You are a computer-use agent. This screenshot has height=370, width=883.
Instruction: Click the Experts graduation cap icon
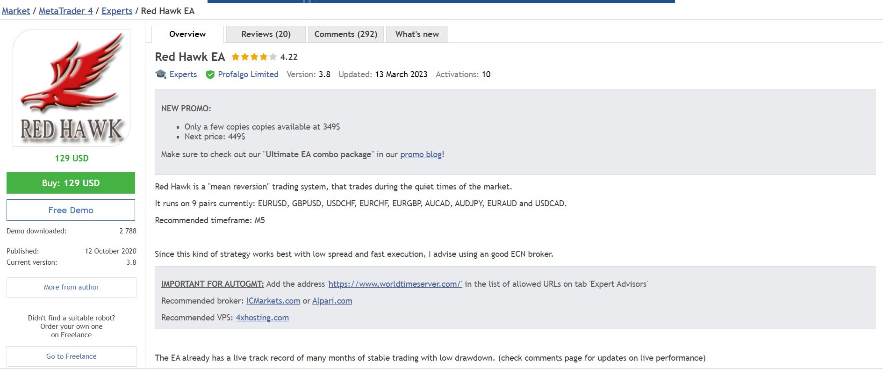point(161,74)
